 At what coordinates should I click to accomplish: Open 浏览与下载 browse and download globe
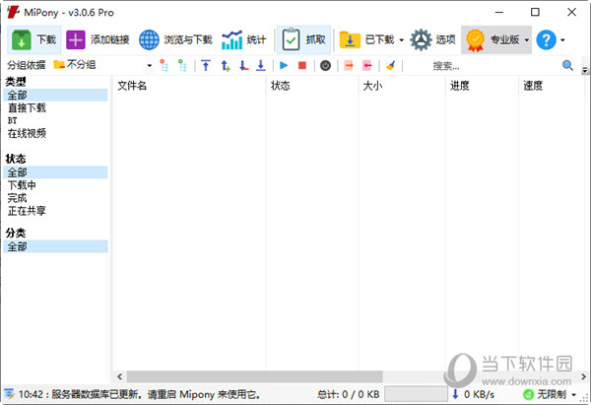[x=175, y=39]
